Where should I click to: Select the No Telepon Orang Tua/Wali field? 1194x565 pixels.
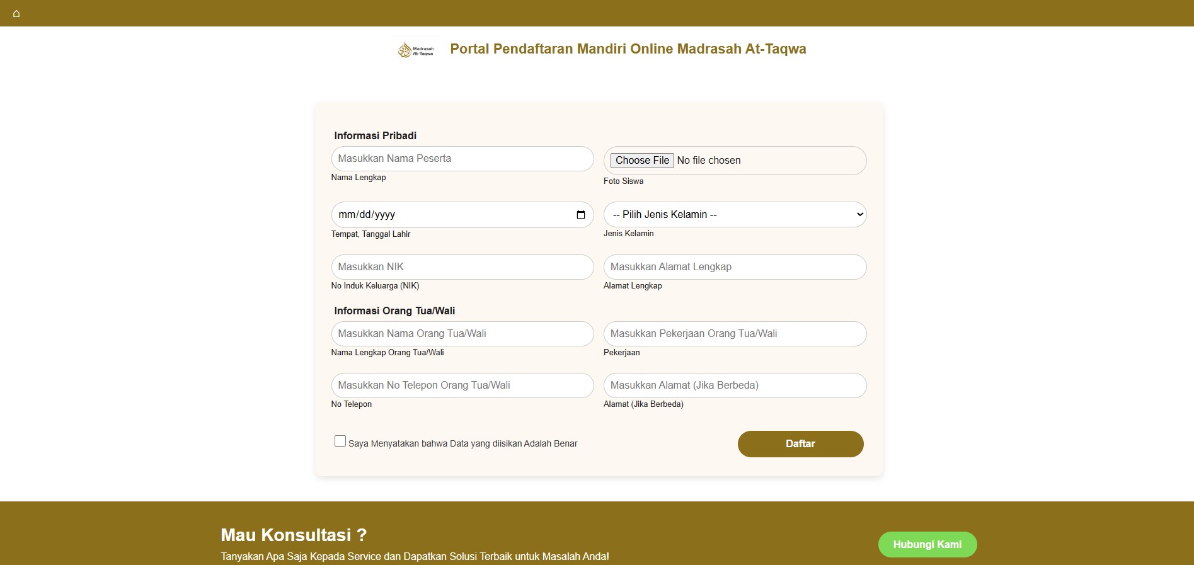point(462,385)
